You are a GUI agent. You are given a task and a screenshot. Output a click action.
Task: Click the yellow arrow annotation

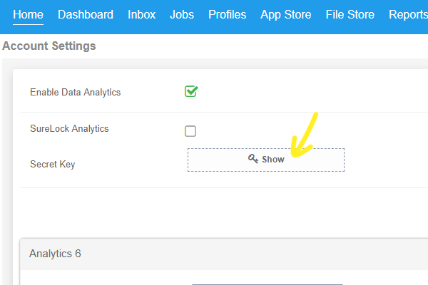304,135
